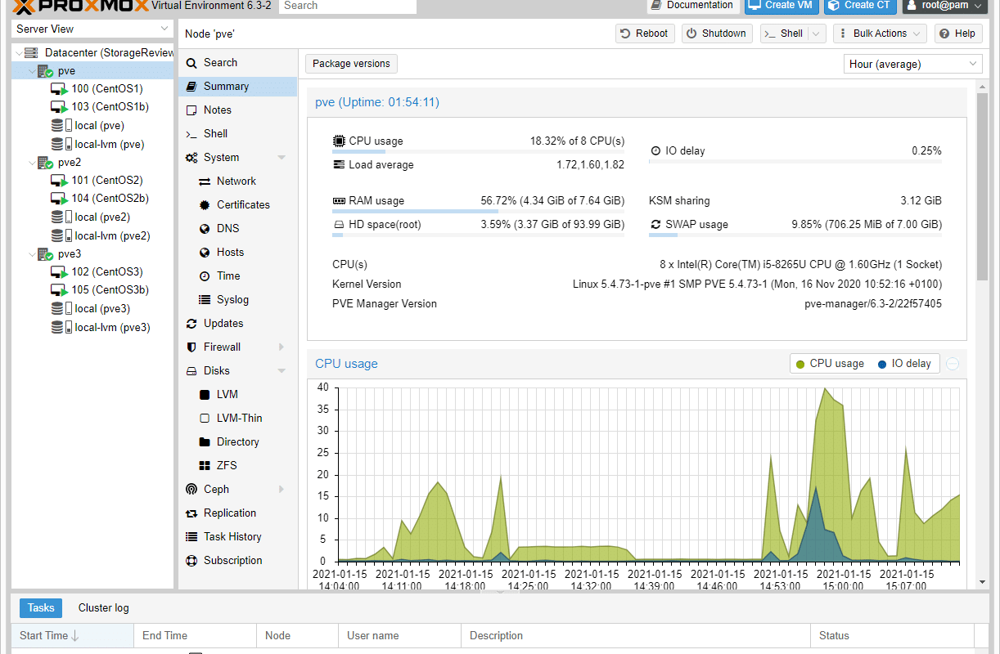Click the Package versions button

[x=352, y=64]
